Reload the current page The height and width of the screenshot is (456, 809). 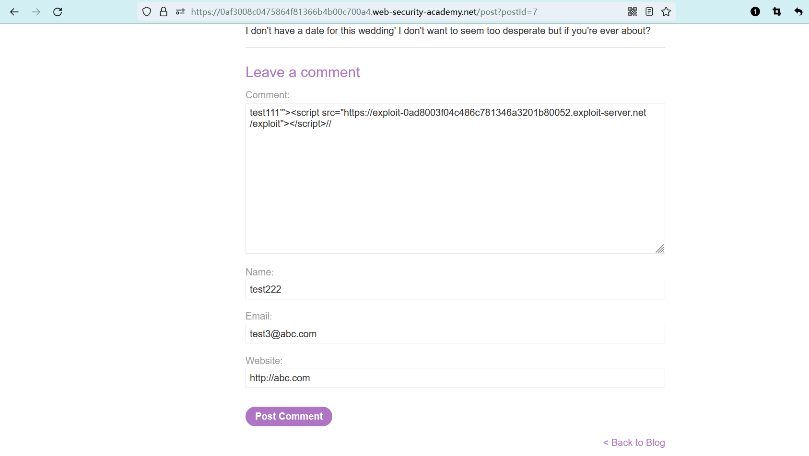pos(58,12)
